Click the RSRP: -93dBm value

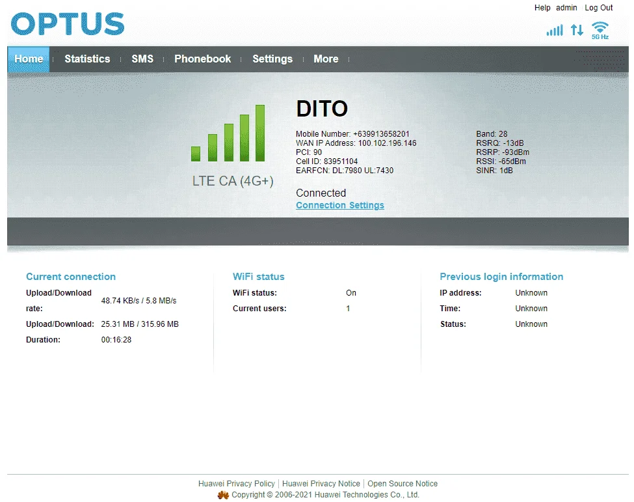pyautogui.click(x=503, y=152)
